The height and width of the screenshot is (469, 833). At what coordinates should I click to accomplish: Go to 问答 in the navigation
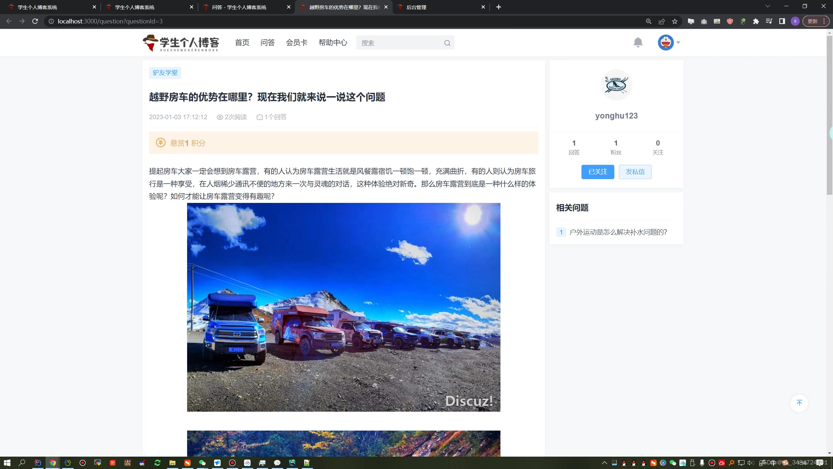click(x=267, y=43)
